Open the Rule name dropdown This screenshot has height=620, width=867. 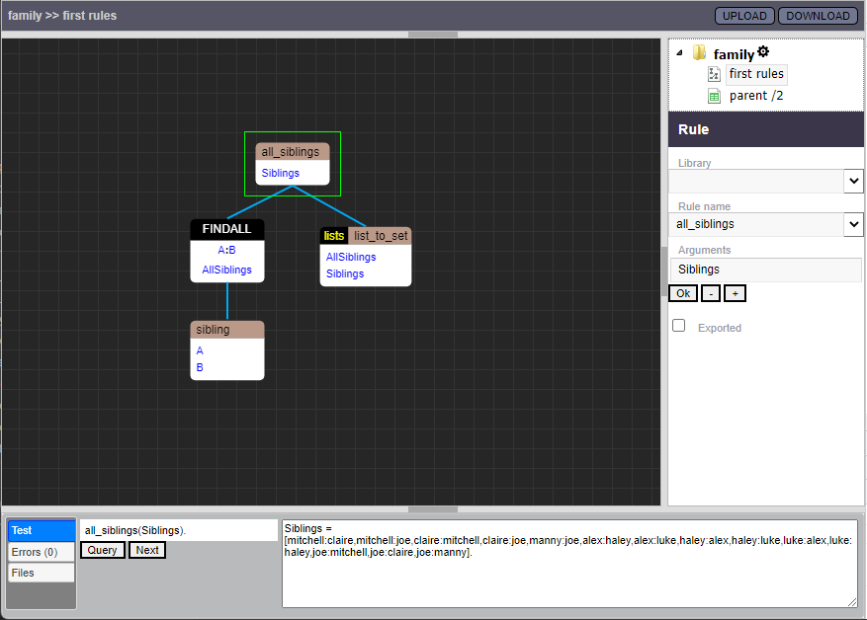(x=854, y=224)
